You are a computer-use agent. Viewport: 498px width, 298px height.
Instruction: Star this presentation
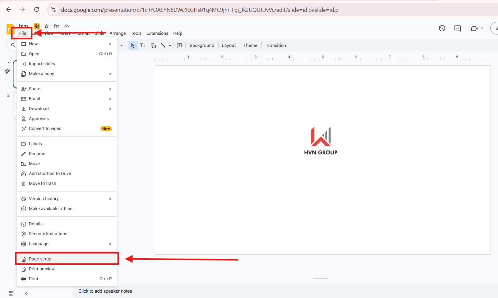coord(47,26)
